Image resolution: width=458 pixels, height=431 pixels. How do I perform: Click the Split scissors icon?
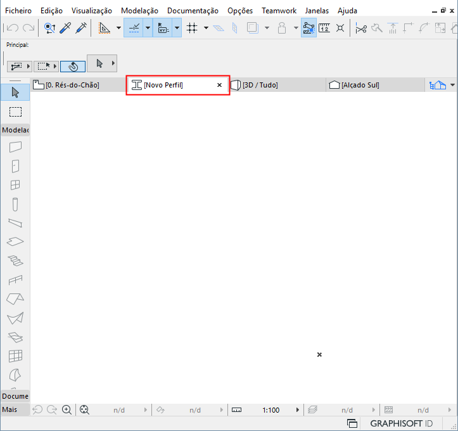tap(361, 29)
